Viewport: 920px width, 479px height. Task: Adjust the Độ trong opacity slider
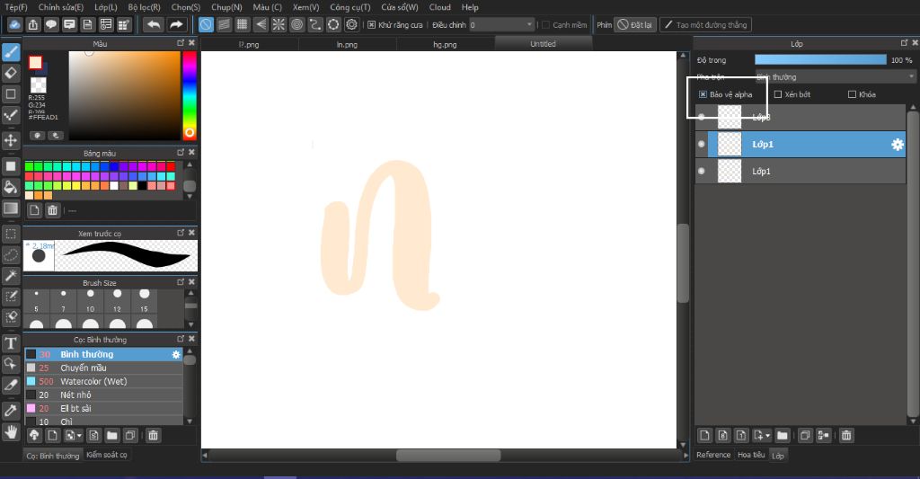(820, 60)
